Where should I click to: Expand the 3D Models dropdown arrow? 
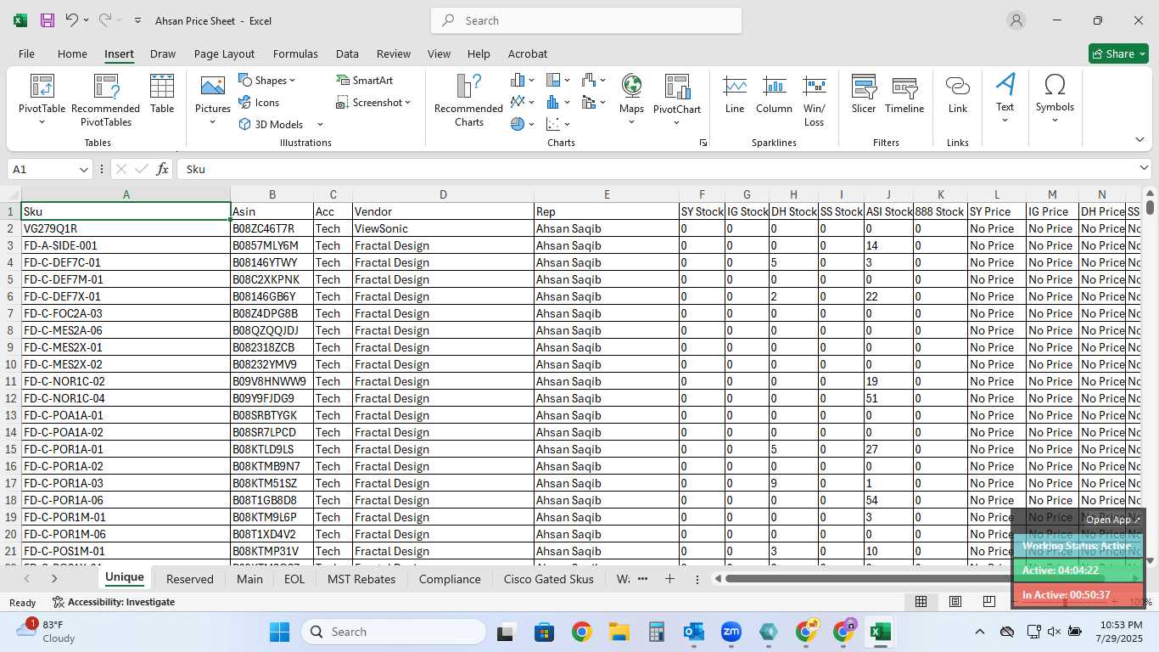(x=320, y=125)
